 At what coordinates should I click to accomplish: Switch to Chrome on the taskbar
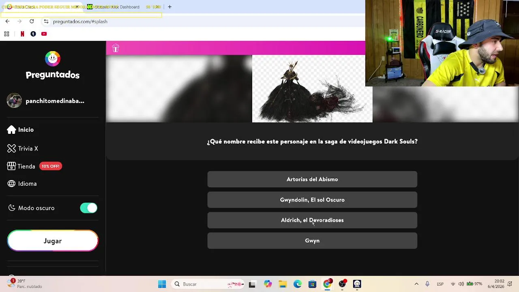click(x=327, y=284)
